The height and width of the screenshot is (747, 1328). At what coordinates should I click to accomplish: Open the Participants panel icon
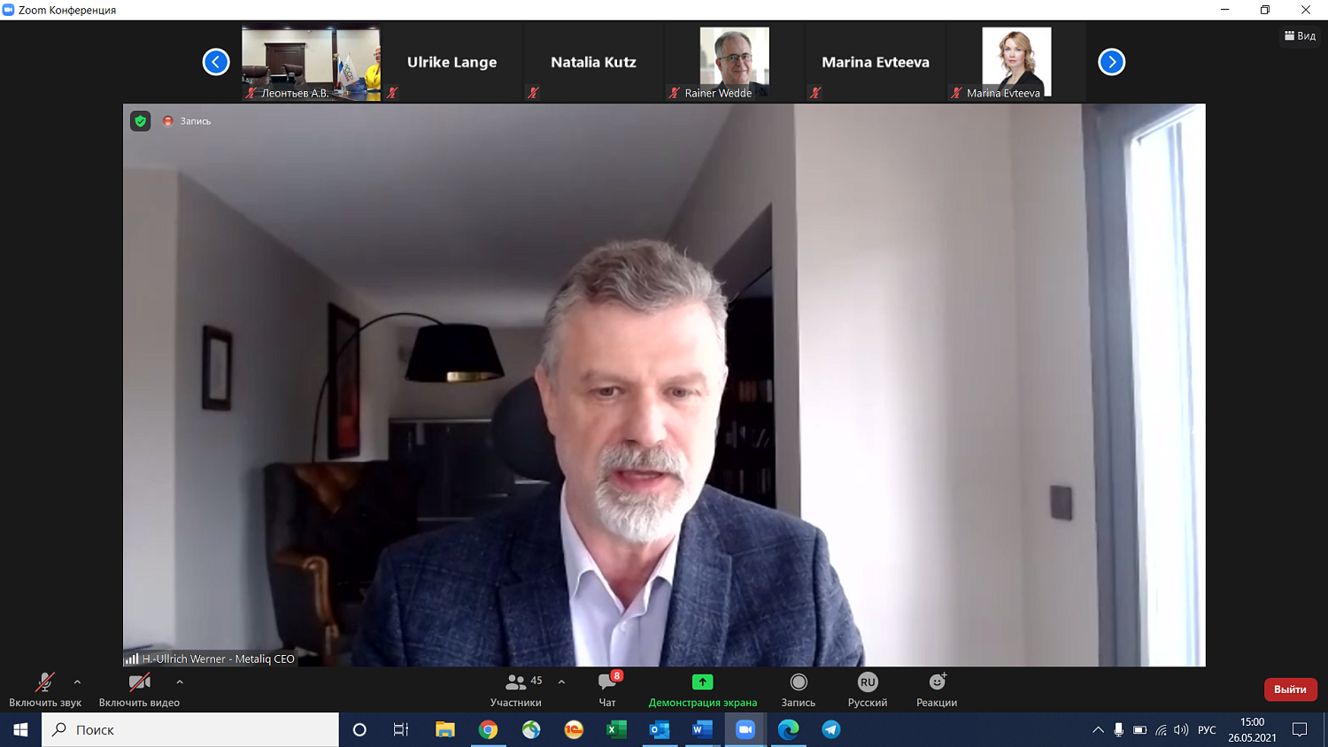515,682
